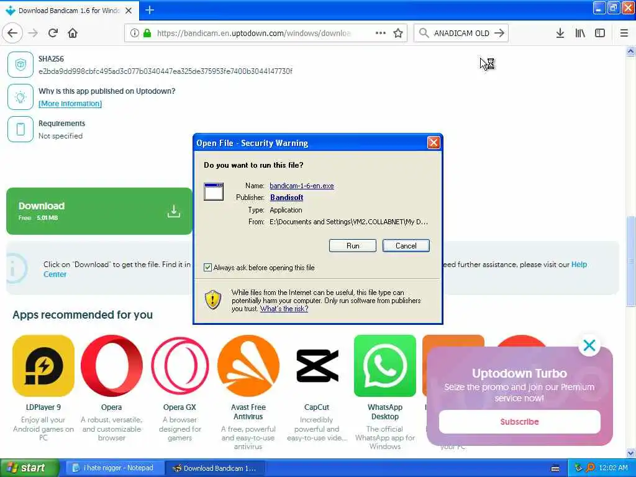Click the SHA256 shield icon
Image resolution: width=636 pixels, height=477 pixels.
click(x=20, y=65)
